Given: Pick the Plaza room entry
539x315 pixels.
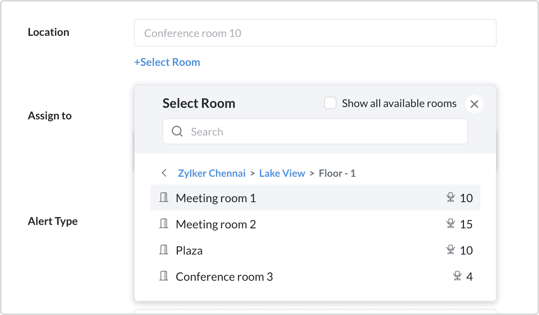Looking at the screenshot, I should (x=189, y=250).
